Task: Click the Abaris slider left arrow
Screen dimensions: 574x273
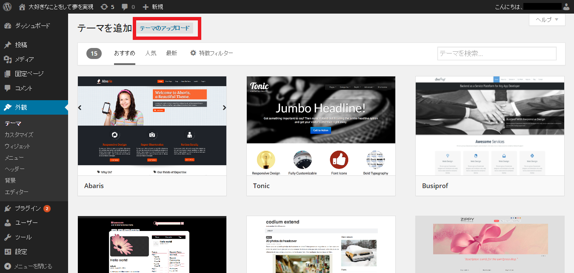Action: [x=80, y=108]
